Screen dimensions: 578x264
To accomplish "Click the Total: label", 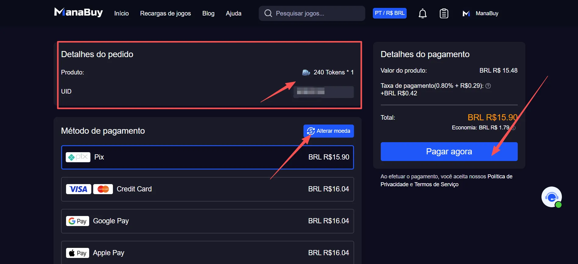I will [x=388, y=118].
